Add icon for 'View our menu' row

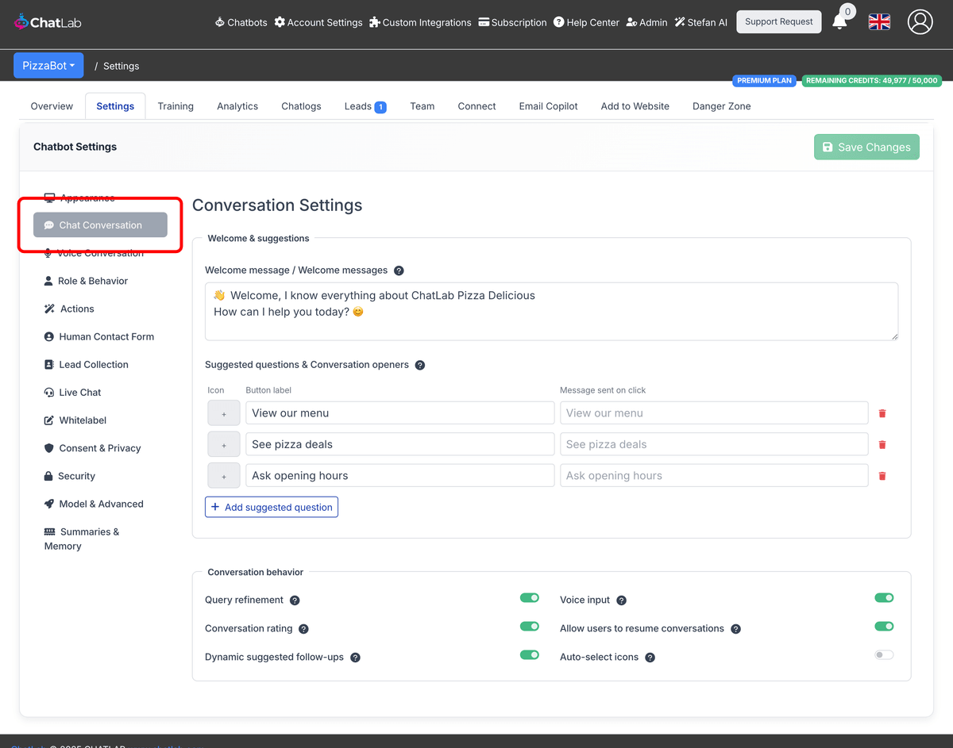(x=224, y=413)
